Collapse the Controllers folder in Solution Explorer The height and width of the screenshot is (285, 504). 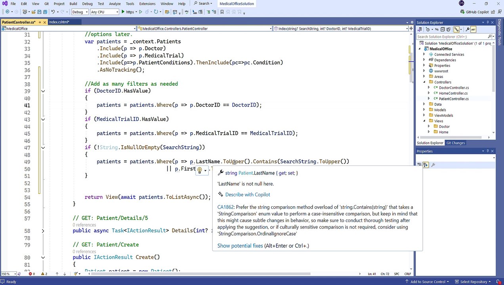tap(424, 82)
